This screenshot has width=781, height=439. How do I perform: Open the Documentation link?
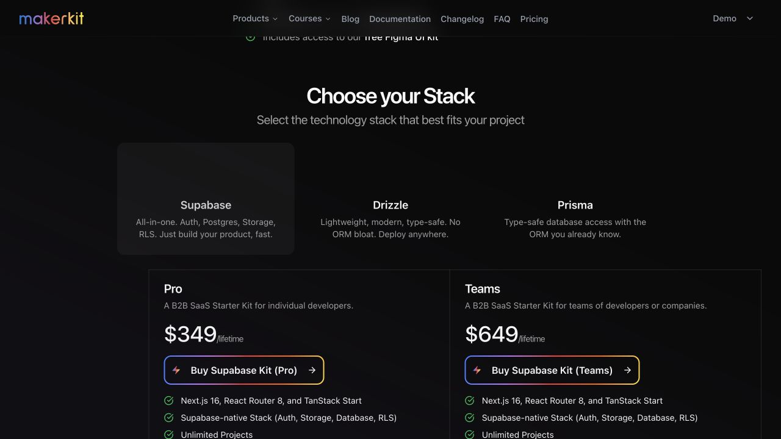[400, 19]
